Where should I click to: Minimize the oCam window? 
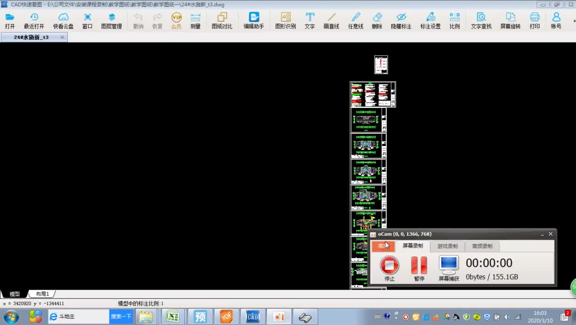tap(542, 234)
